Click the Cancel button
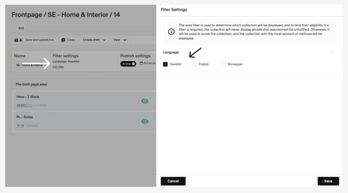 pyautogui.click(x=173, y=181)
